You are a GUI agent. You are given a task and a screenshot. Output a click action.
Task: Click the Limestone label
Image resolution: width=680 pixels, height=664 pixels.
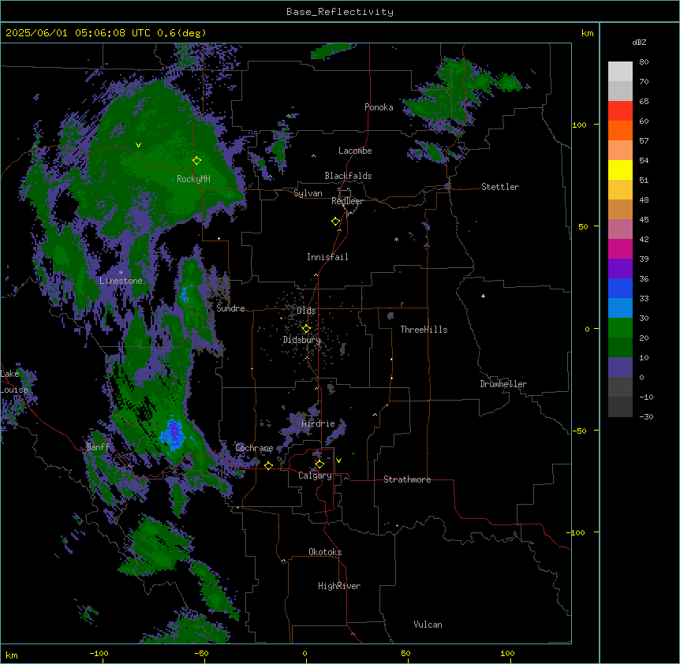121,281
